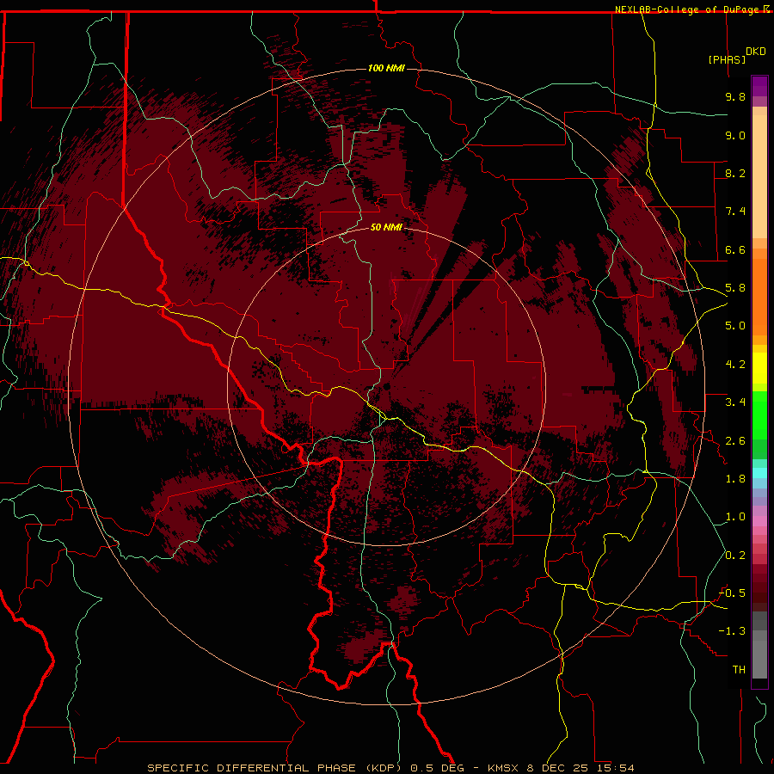Click the TH threshold label
The image size is (774, 774).
click(739, 670)
